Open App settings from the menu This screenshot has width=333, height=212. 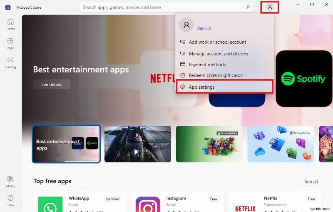click(224, 87)
